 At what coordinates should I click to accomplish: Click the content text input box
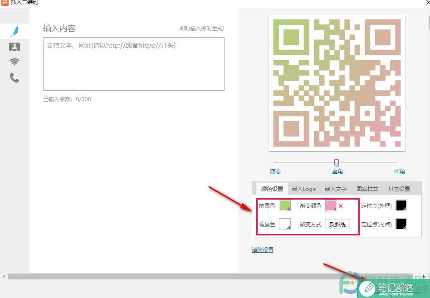(134, 64)
